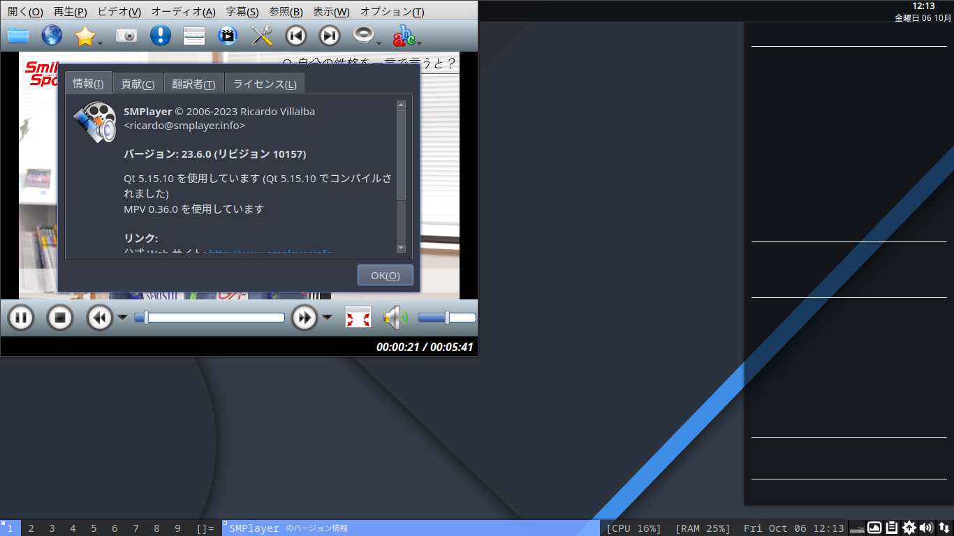
Task: Click the fast forward button
Action: click(304, 318)
